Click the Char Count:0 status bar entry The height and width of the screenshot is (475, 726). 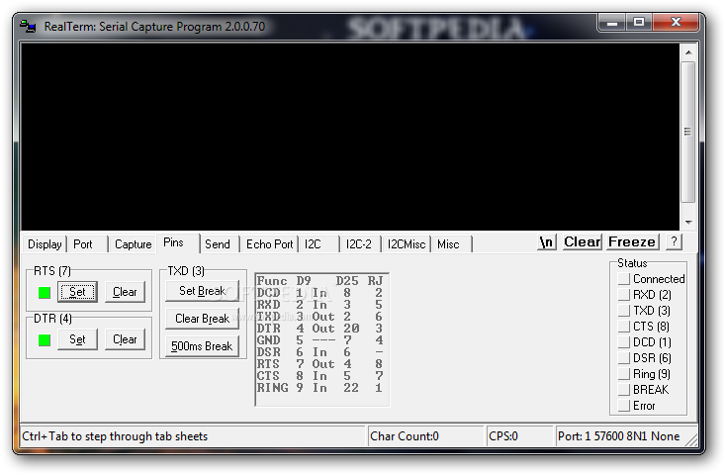click(x=425, y=436)
